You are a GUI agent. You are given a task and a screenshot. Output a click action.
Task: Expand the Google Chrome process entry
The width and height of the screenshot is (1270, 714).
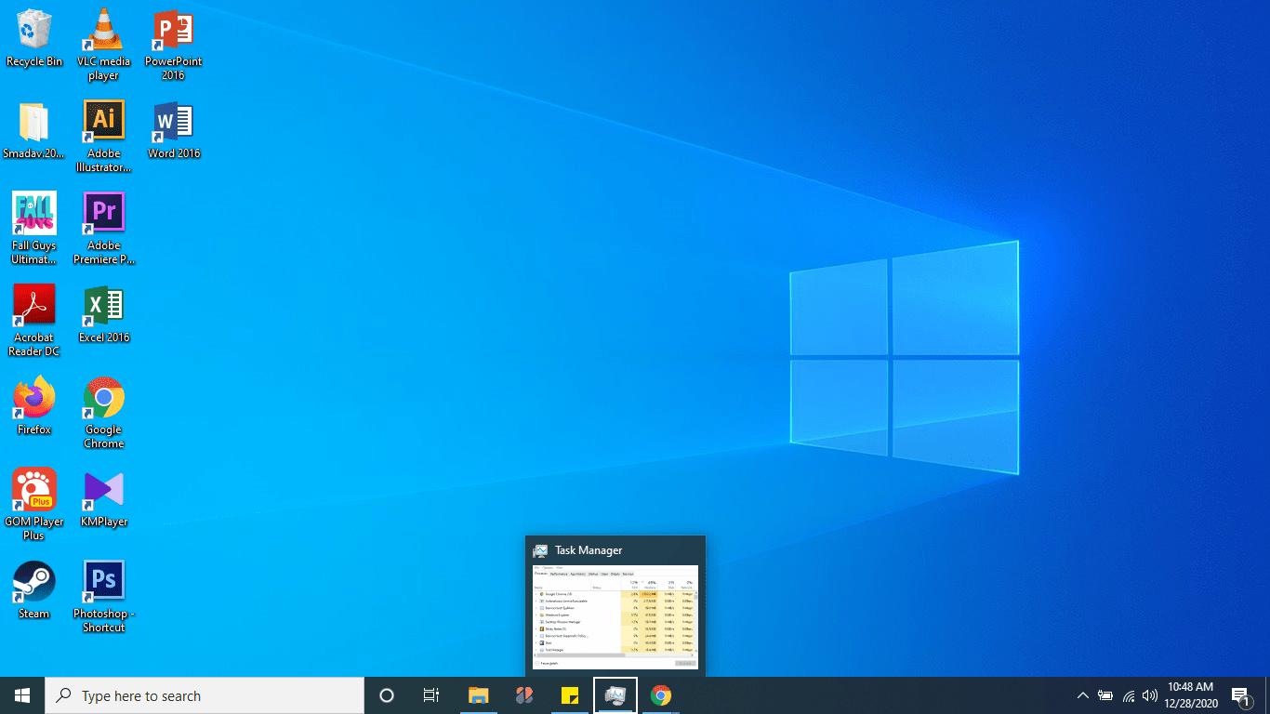pyautogui.click(x=536, y=592)
